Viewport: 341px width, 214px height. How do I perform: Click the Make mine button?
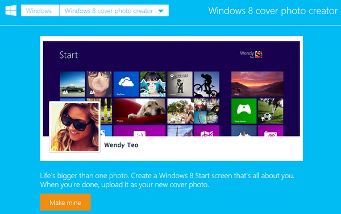tap(65, 202)
